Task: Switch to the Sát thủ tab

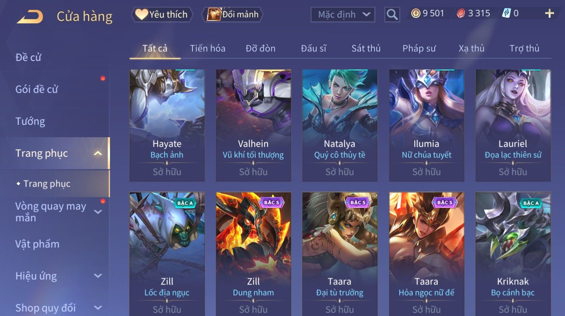Action: (x=366, y=48)
